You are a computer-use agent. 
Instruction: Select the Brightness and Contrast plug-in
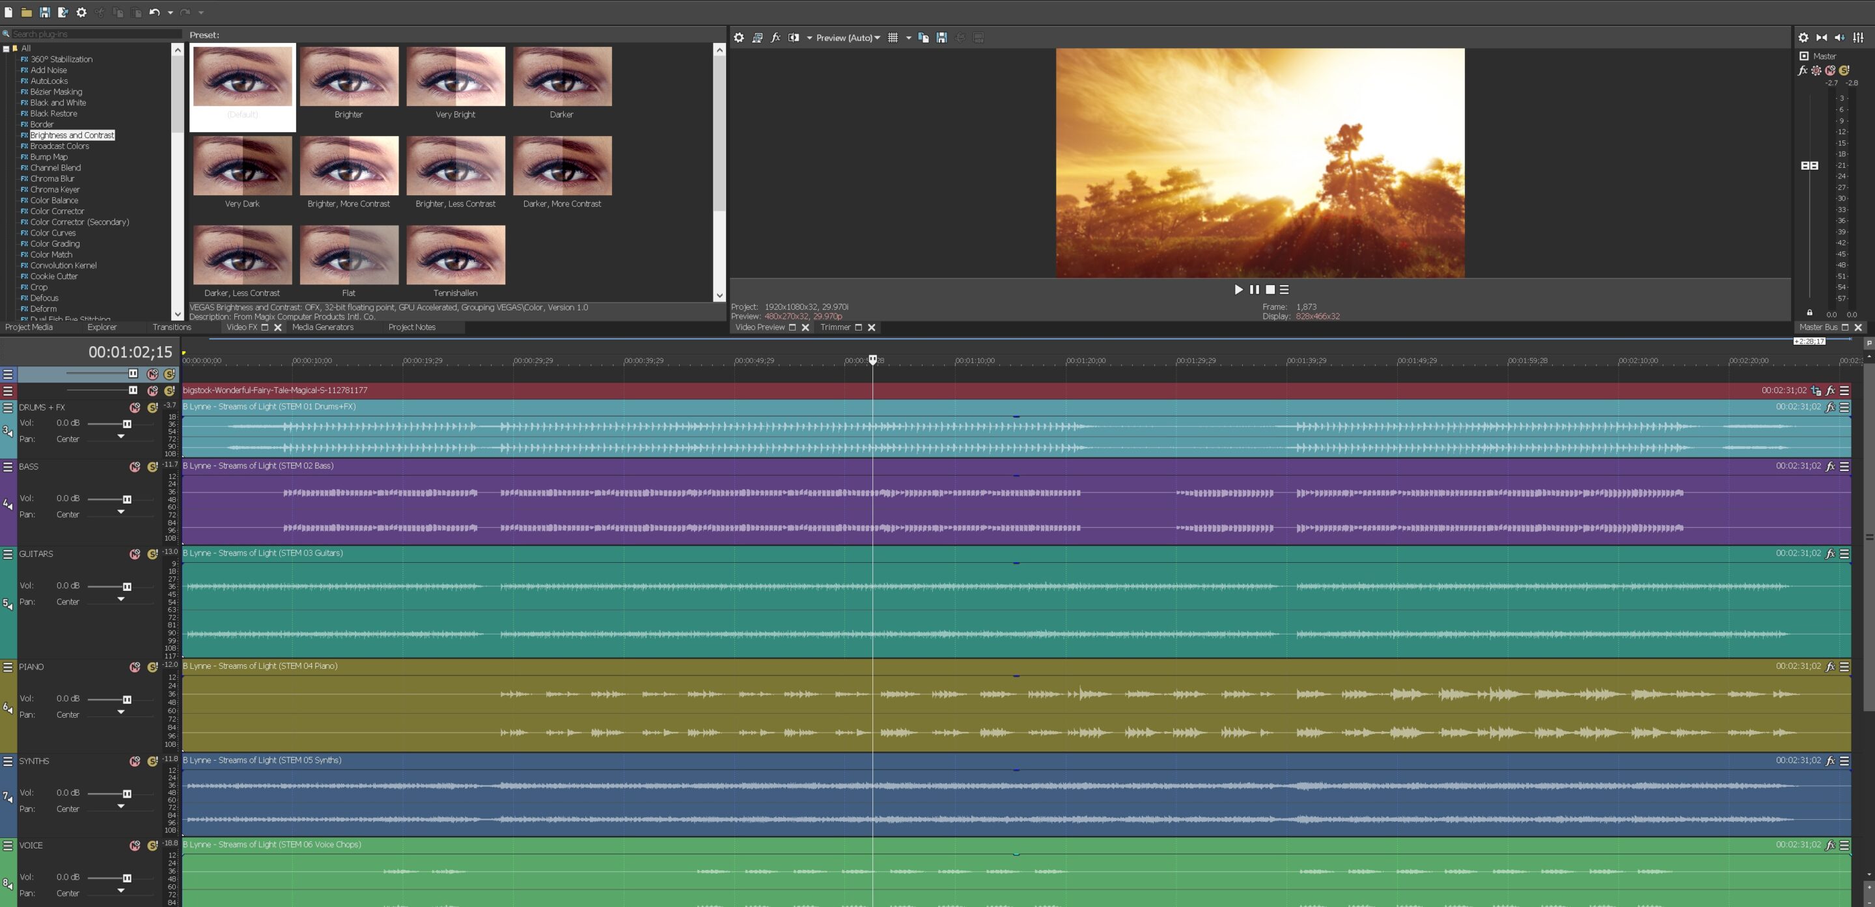(70, 135)
